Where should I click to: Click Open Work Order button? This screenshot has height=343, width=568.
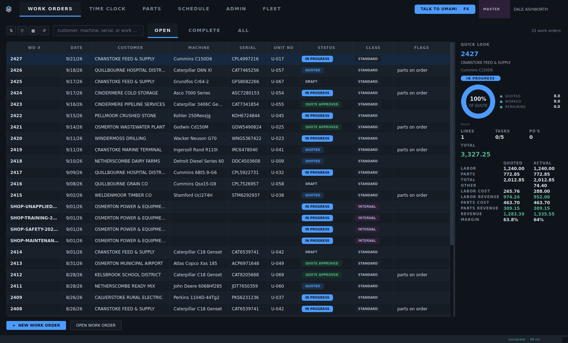96,325
